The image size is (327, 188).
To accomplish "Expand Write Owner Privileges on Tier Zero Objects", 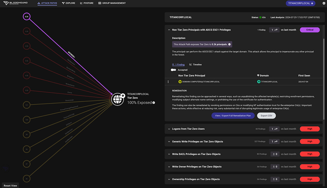I will point(169,167).
